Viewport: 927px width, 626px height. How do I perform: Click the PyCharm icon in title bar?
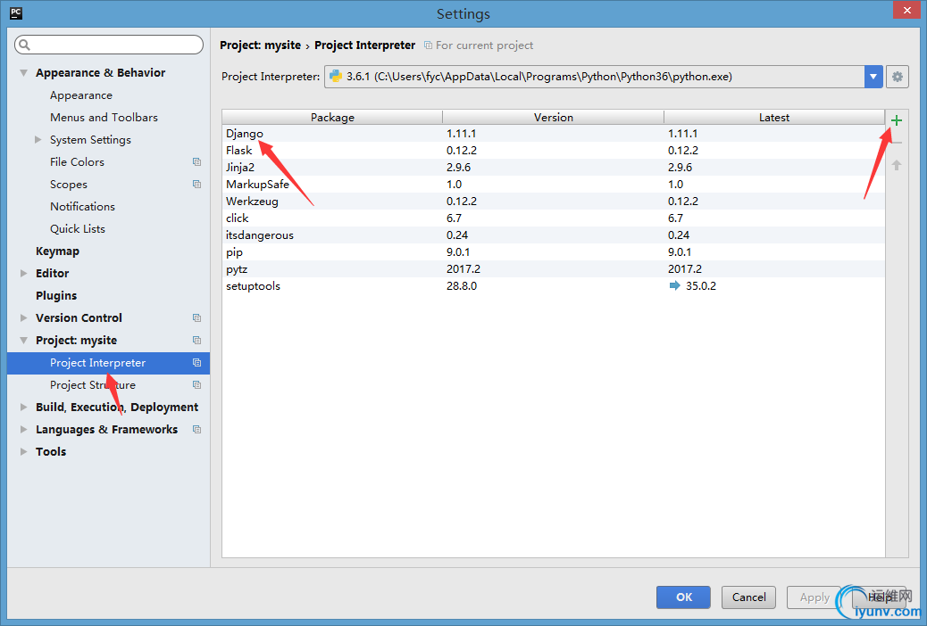16,13
